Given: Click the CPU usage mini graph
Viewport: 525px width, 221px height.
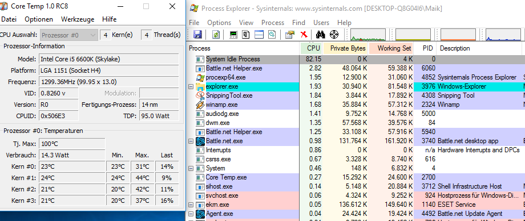Looking at the screenshot, I should (x=367, y=35).
